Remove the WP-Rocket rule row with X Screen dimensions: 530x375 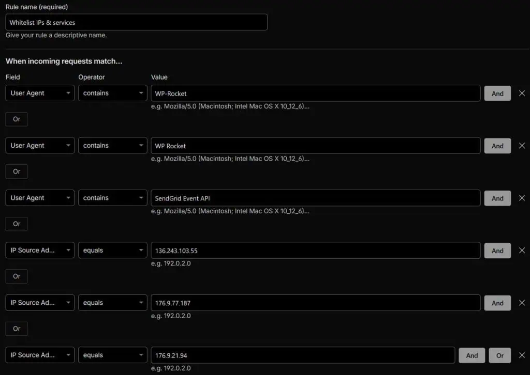[x=522, y=93]
